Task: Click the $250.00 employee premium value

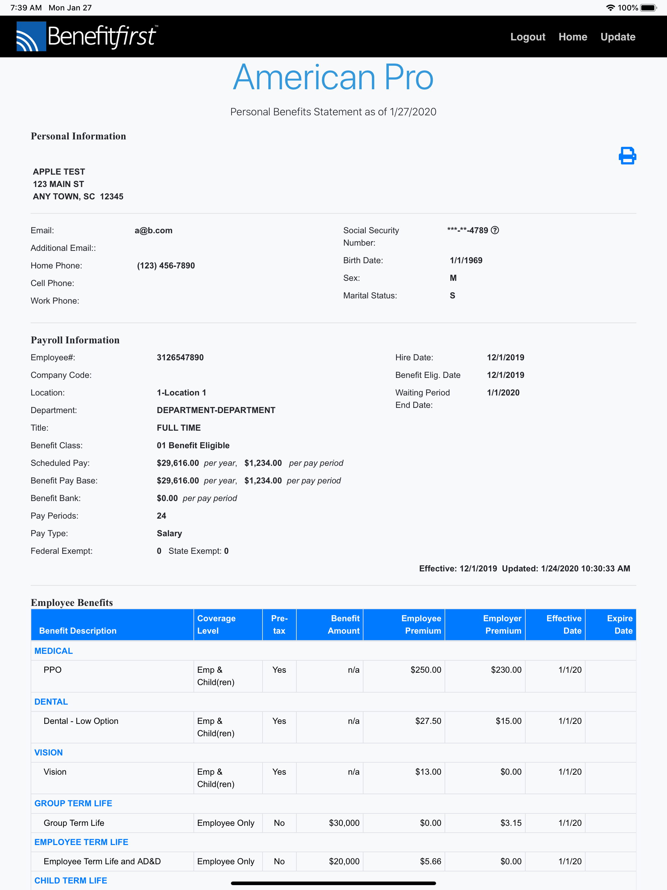Action: coord(426,669)
